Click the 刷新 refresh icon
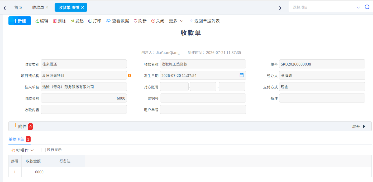Viewport: 373px width, 182px height. (x=136, y=21)
